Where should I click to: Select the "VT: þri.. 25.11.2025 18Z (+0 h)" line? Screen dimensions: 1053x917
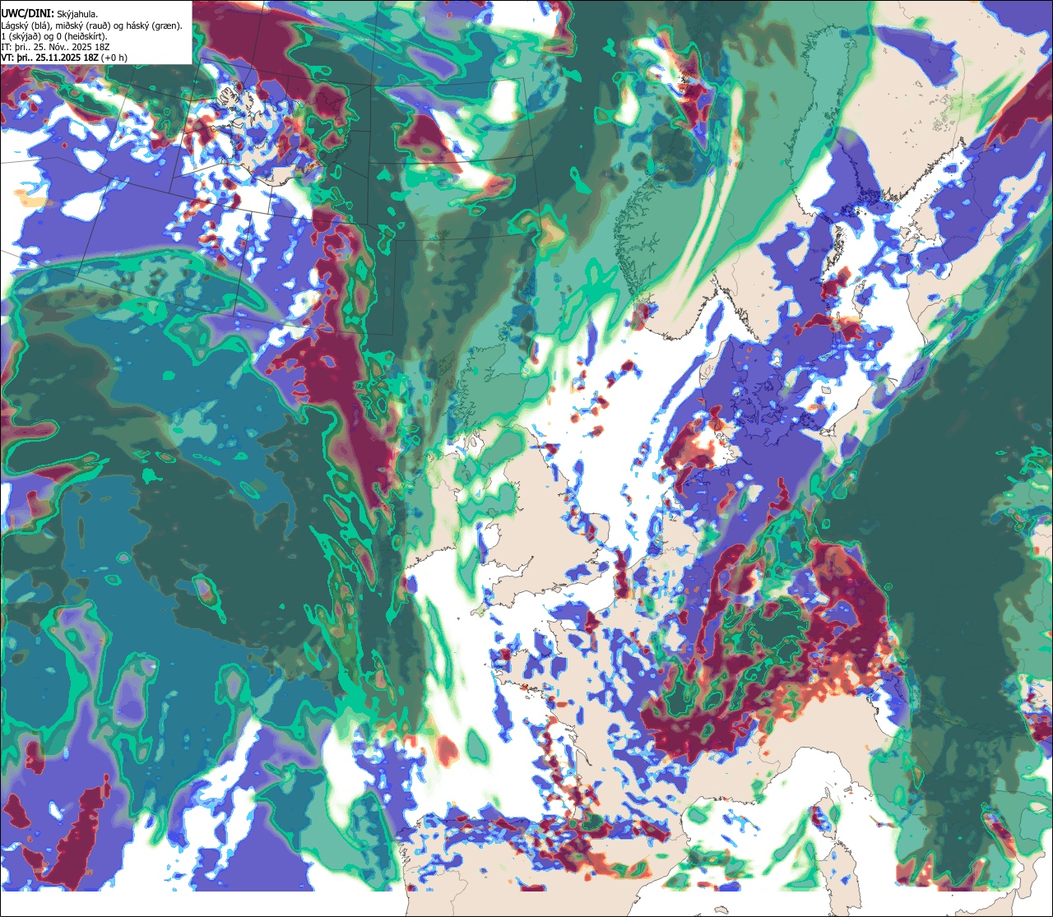tap(64, 58)
